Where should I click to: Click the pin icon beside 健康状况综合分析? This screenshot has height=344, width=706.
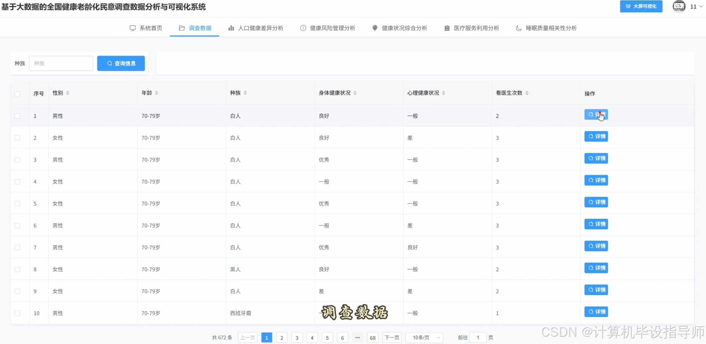click(374, 28)
